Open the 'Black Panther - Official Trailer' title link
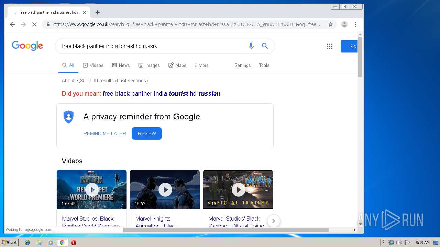This screenshot has width=440, height=247. tap(236, 222)
